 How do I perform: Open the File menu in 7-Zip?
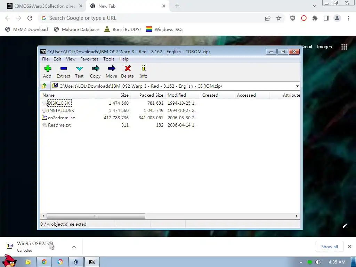click(x=45, y=59)
